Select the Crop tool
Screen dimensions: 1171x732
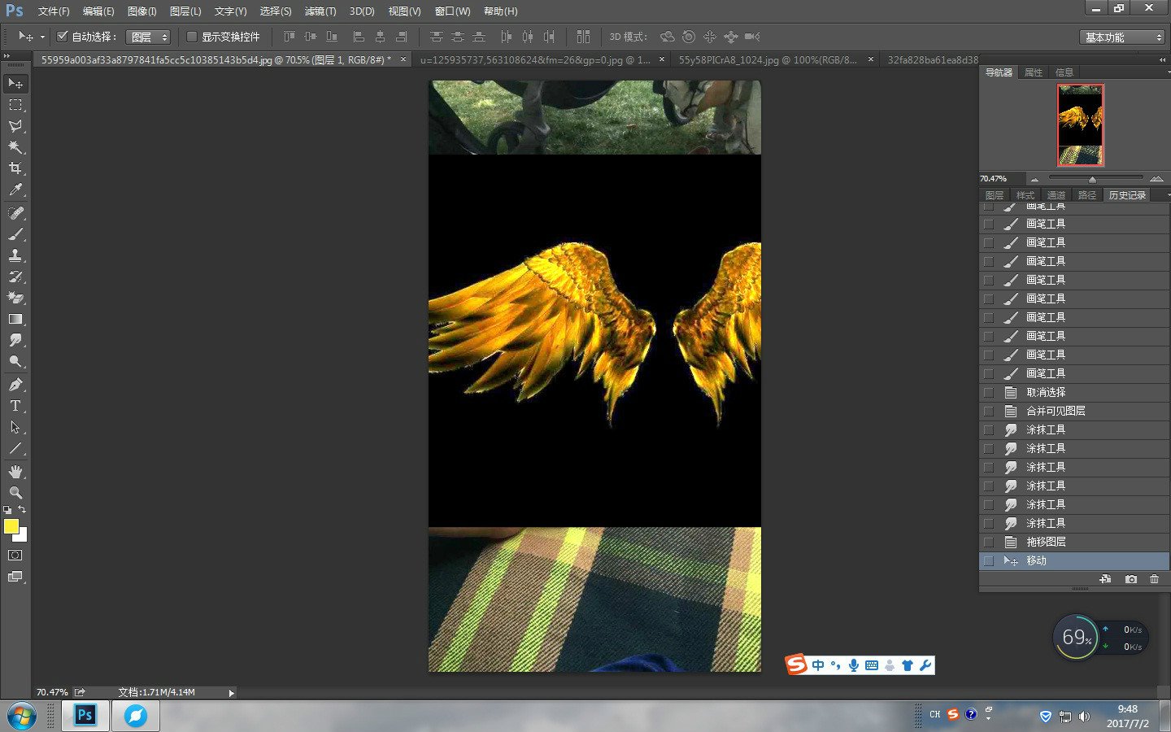click(15, 168)
